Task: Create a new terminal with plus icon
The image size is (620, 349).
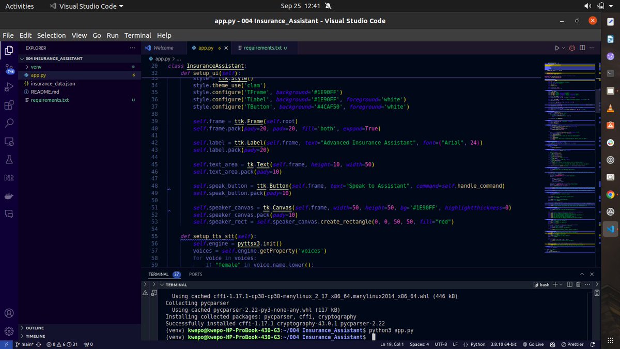Action: tap(555, 284)
